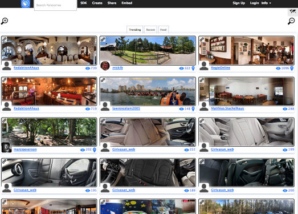Open the SDK menu item
Image resolution: width=298 pixels, height=214 pixels.
click(84, 3)
